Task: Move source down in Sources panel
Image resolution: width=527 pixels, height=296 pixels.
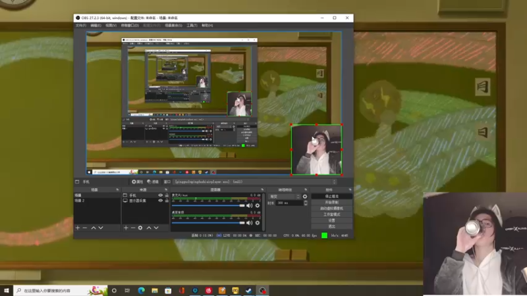Action: pos(156,228)
